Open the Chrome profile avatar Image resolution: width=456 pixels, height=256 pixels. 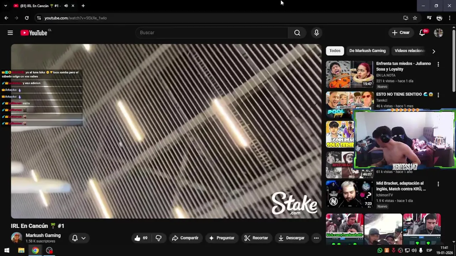click(x=439, y=18)
